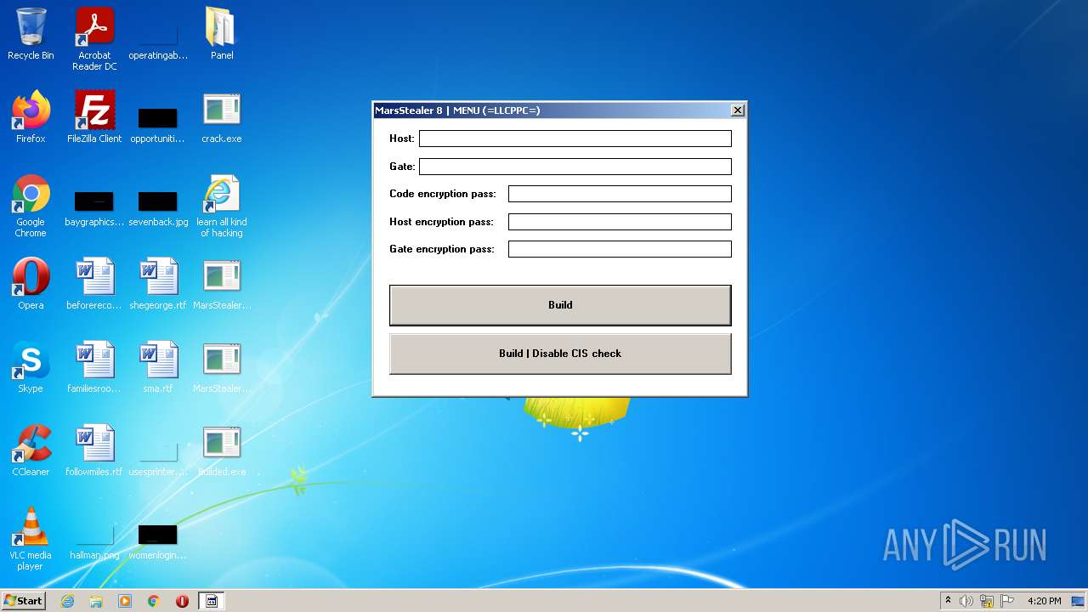1088x612 pixels.
Task: Open the Start menu
Action: 24,601
